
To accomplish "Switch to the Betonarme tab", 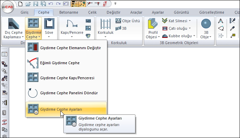I will [x=69, y=12].
